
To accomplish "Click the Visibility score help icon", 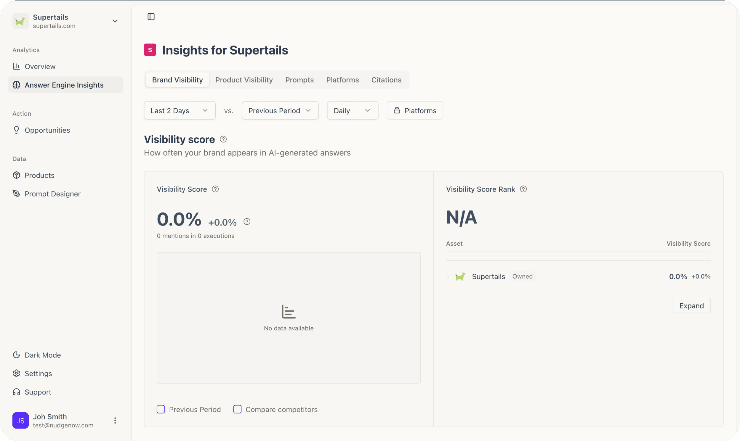I will [223, 139].
